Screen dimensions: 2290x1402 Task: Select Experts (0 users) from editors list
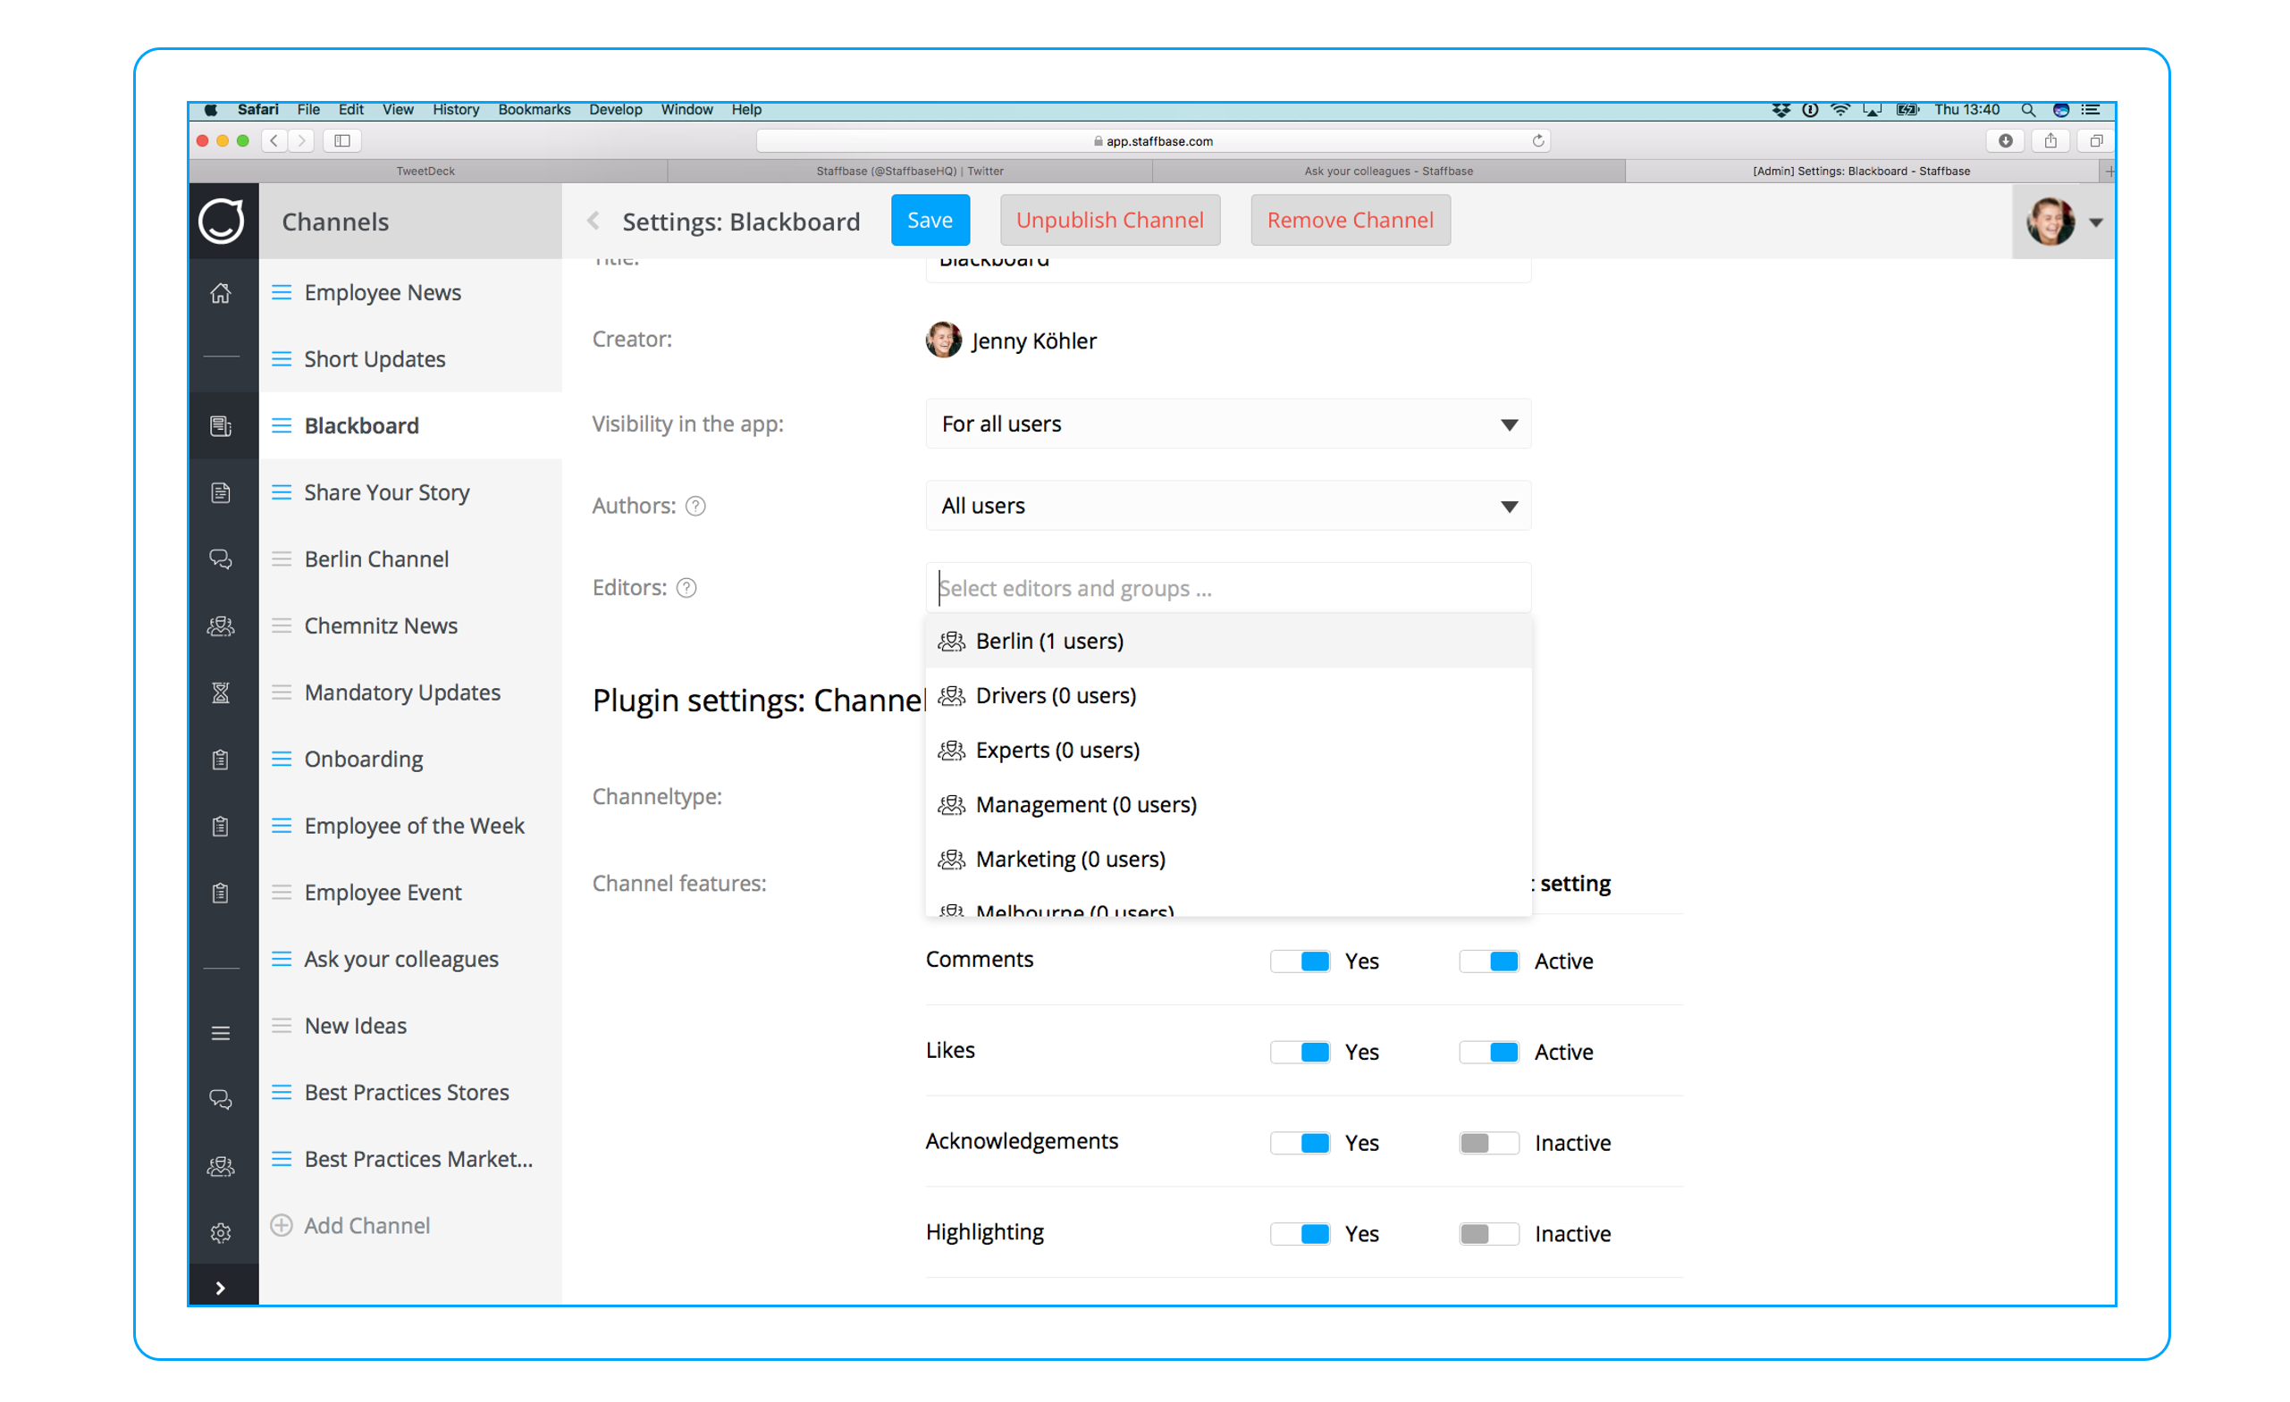coord(1229,751)
